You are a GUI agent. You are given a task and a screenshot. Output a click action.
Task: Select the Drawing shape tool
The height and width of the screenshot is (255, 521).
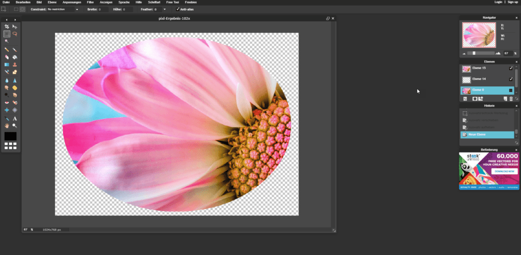tap(15, 72)
